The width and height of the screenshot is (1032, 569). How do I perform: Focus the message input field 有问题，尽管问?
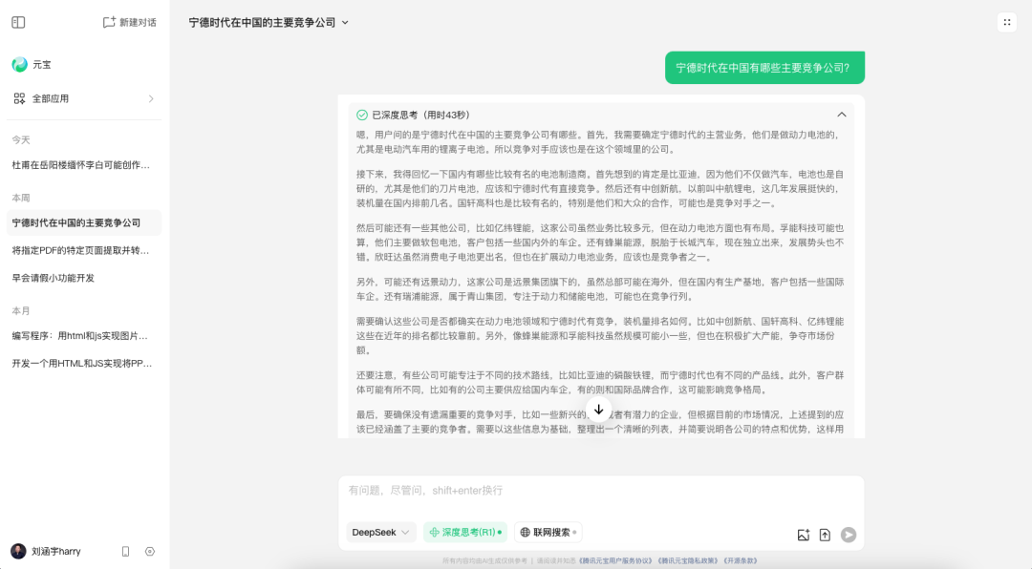(x=600, y=491)
